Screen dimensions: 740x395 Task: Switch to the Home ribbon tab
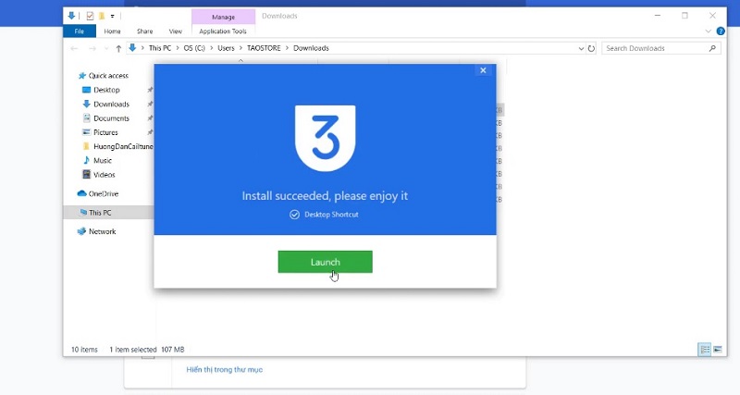(x=112, y=31)
